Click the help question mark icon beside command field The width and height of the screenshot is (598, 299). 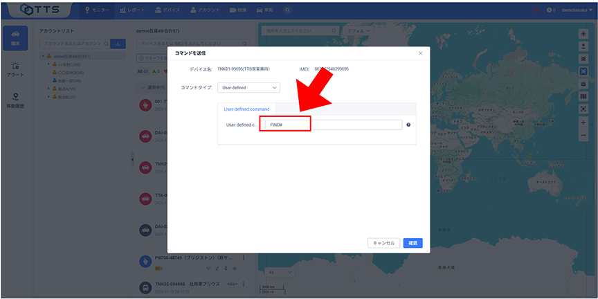409,125
